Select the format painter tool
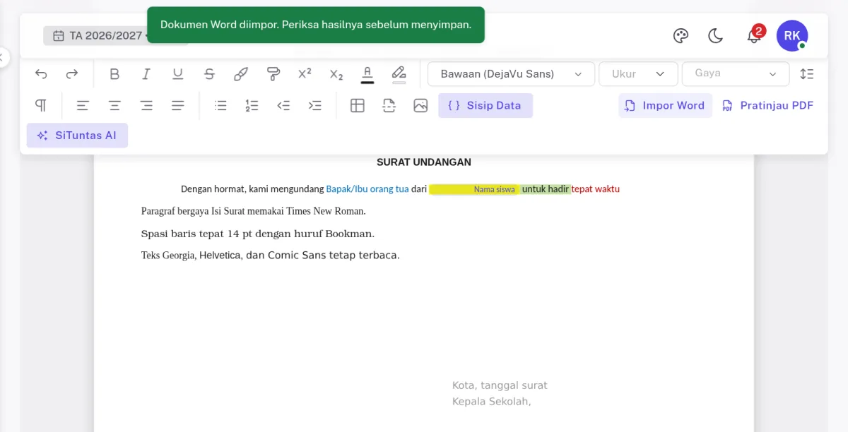Viewport: 848px width, 432px height. [273, 74]
